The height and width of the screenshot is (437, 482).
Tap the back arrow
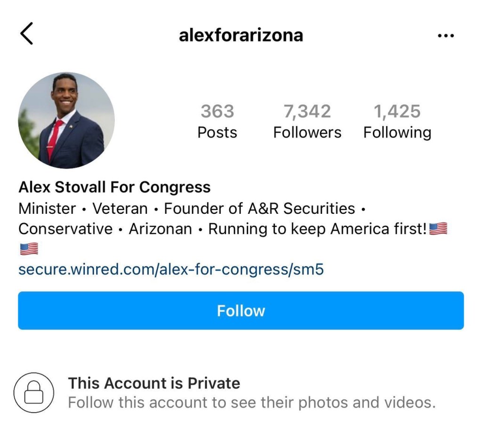coord(27,34)
